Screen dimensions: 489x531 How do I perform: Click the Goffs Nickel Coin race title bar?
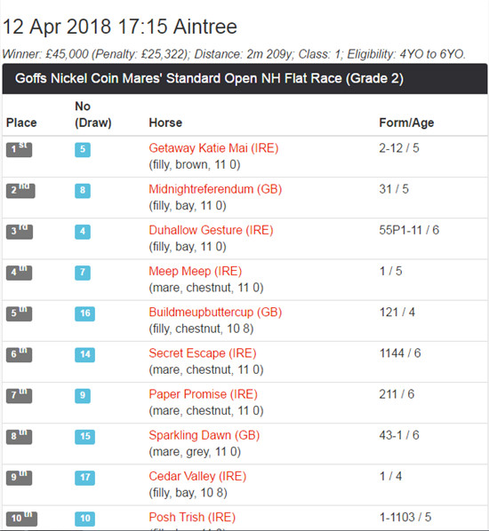click(x=244, y=78)
